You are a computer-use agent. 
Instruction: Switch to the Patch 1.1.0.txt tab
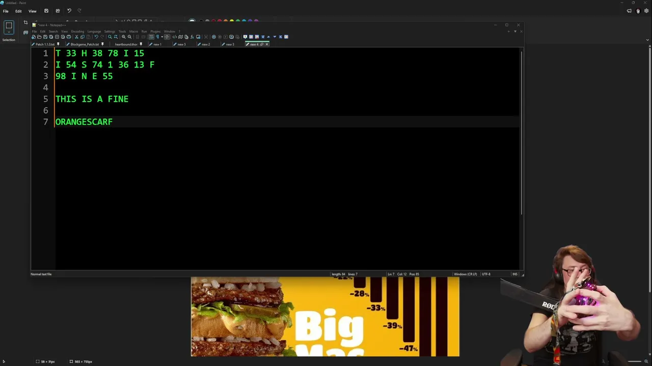(x=46, y=44)
